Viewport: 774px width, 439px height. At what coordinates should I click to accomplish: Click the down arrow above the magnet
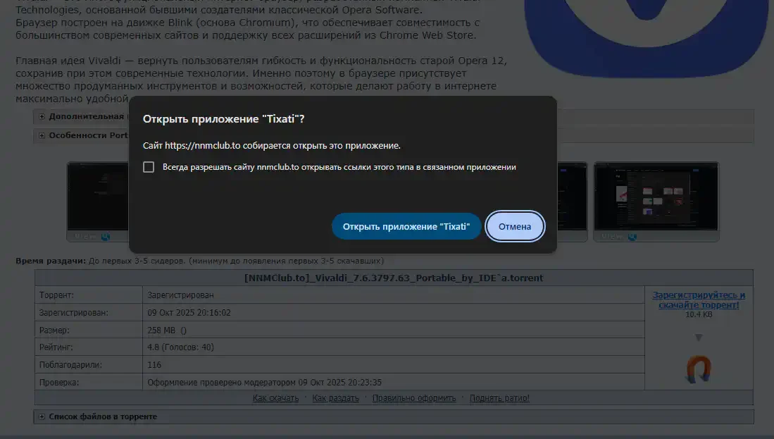click(x=699, y=338)
